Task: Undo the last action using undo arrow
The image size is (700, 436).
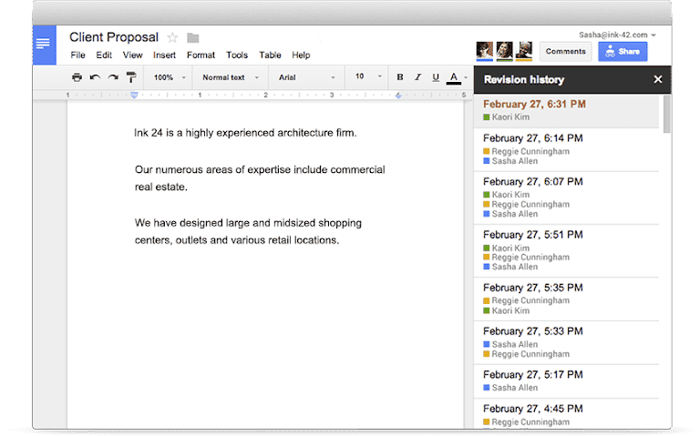Action: (x=95, y=77)
